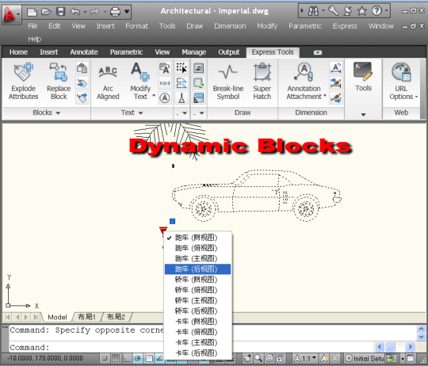Click the blue square block grip

tap(172, 221)
